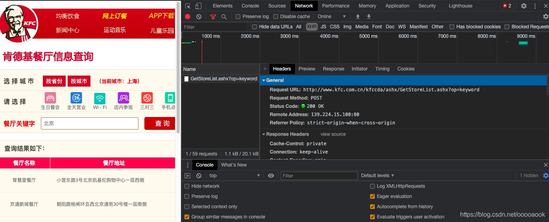Screen dimensions: 549x222
Task: Open the Online throttling dropdown
Action: point(332,17)
